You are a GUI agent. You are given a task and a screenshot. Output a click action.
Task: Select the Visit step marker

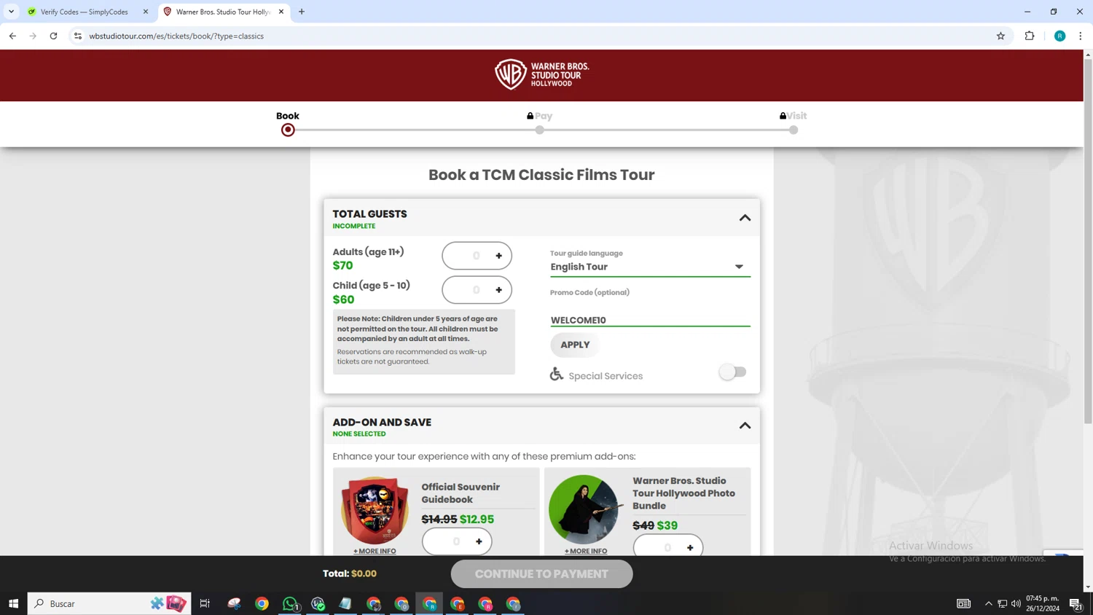(794, 130)
